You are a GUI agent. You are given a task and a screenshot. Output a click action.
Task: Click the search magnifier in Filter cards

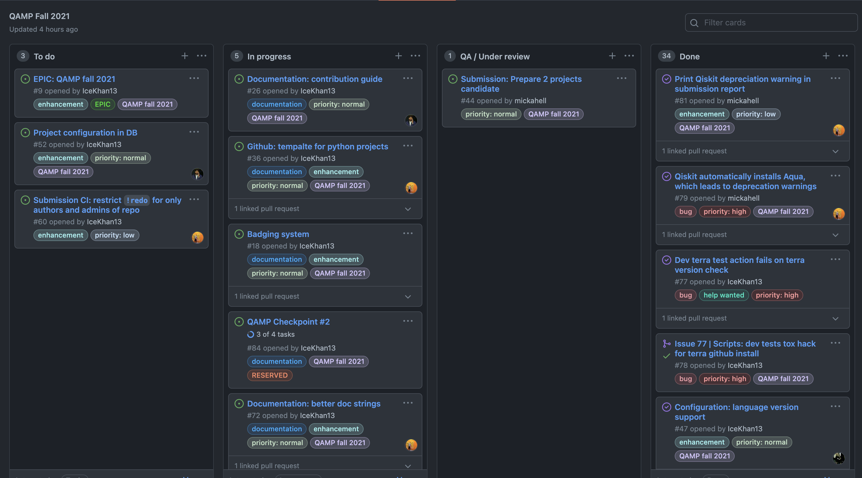(694, 23)
